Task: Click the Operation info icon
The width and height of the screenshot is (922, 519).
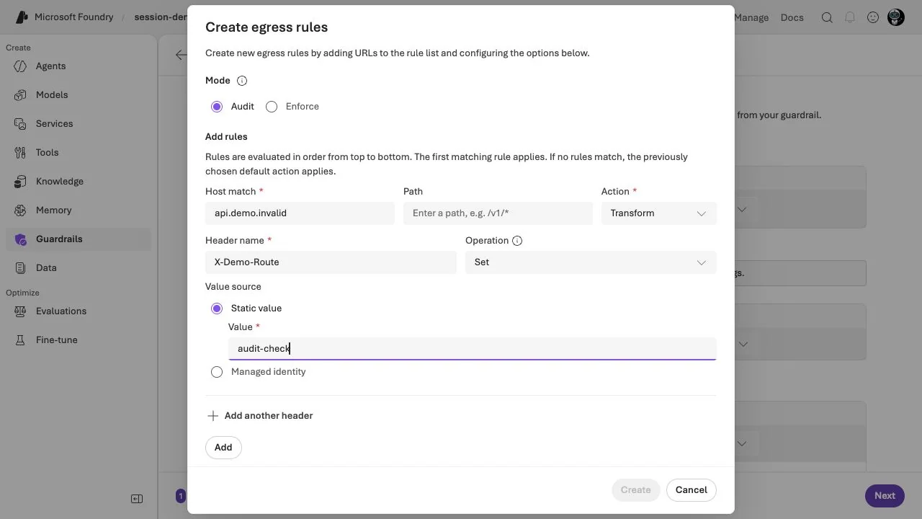Action: click(517, 241)
